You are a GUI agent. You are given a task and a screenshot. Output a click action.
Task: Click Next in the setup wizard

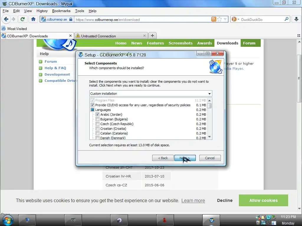tap(185, 158)
